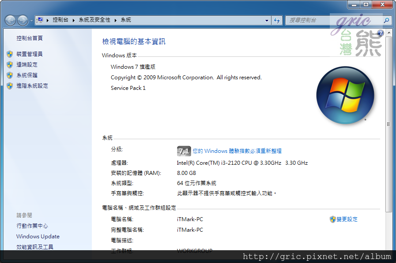The image size is (396, 263).
Task: Click 變更設定 link
Action: pyautogui.click(x=347, y=219)
